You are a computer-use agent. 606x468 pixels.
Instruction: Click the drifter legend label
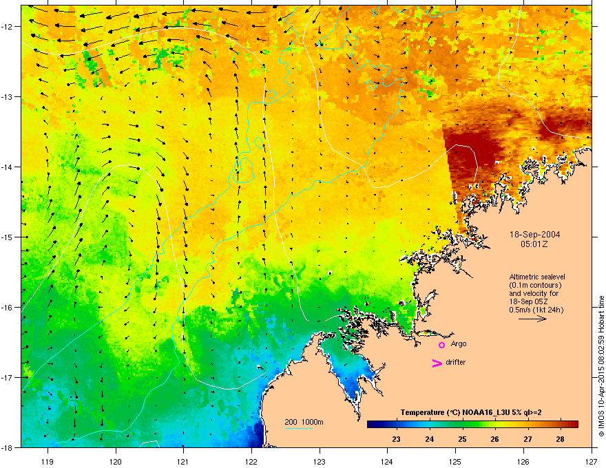[x=456, y=362]
